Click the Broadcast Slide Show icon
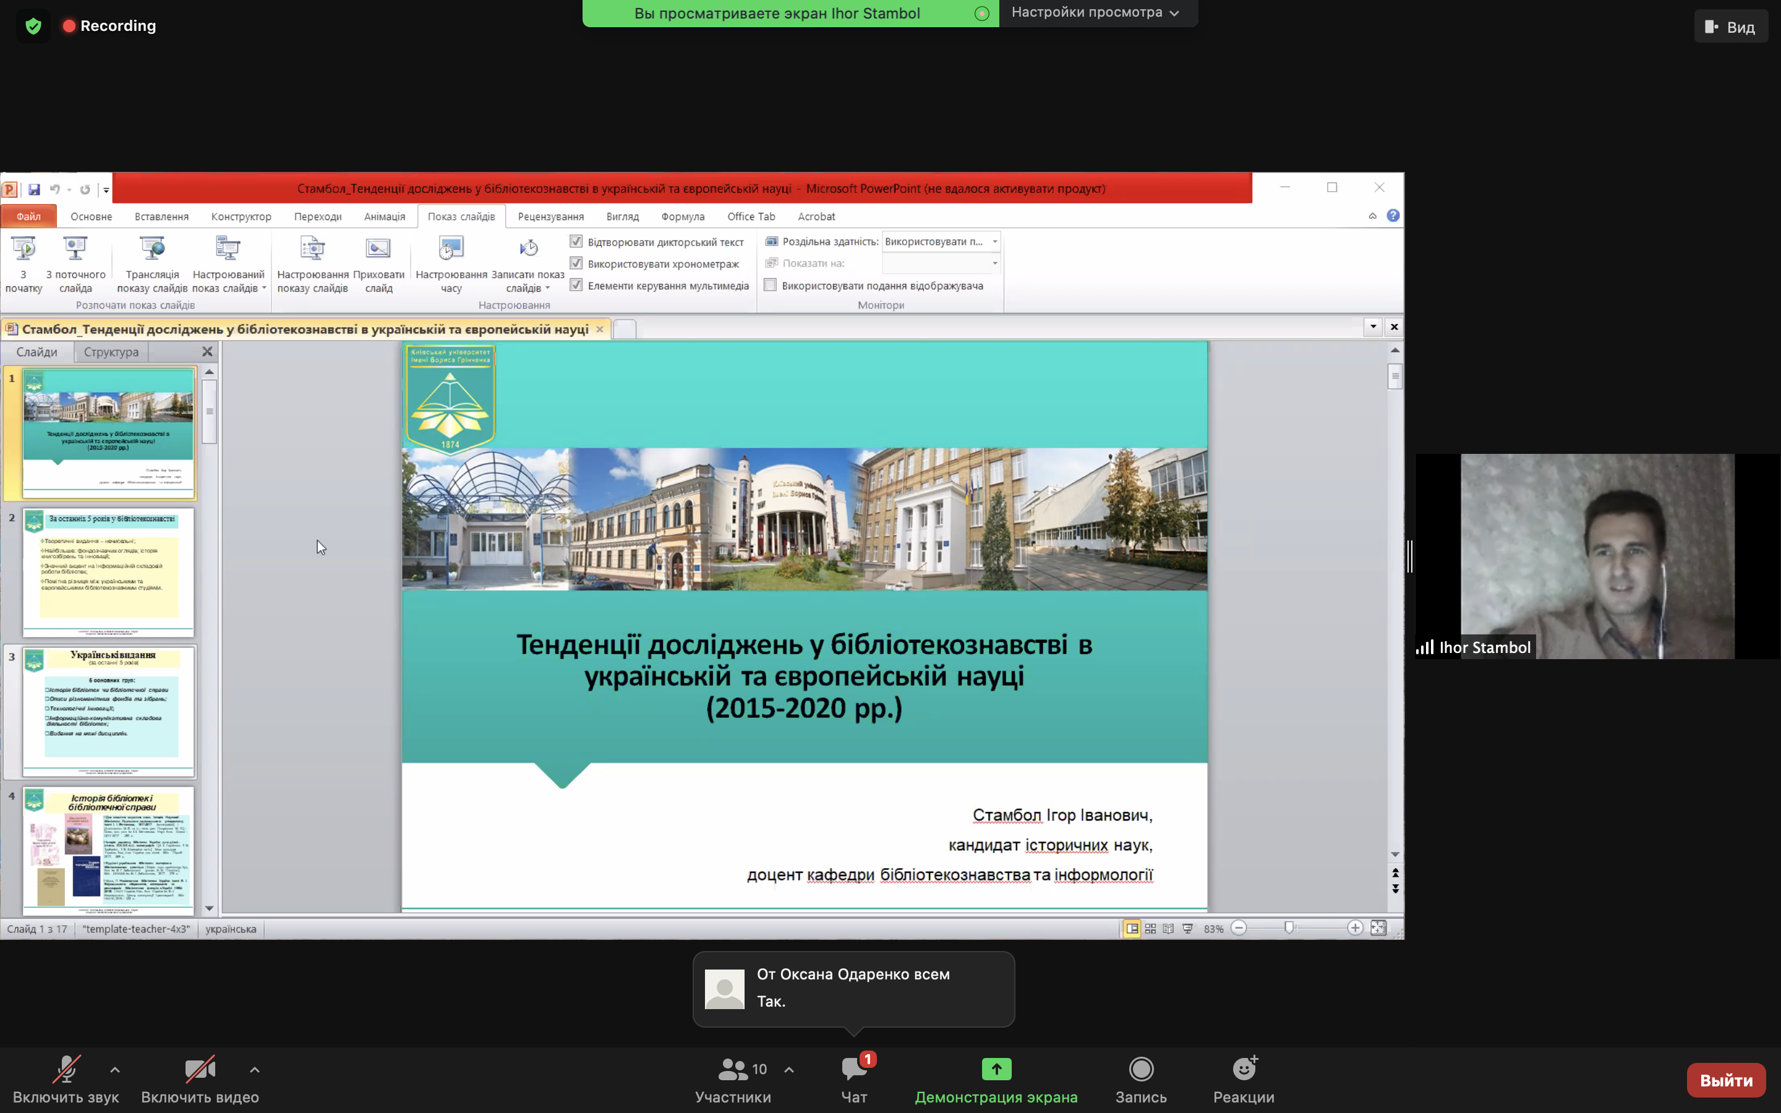This screenshot has width=1781, height=1113. coord(152,249)
